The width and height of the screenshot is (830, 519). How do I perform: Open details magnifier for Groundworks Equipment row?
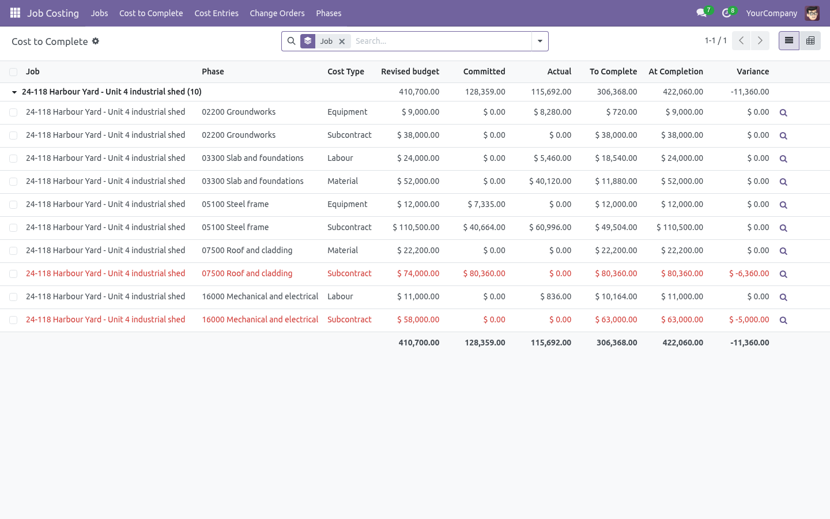click(783, 113)
